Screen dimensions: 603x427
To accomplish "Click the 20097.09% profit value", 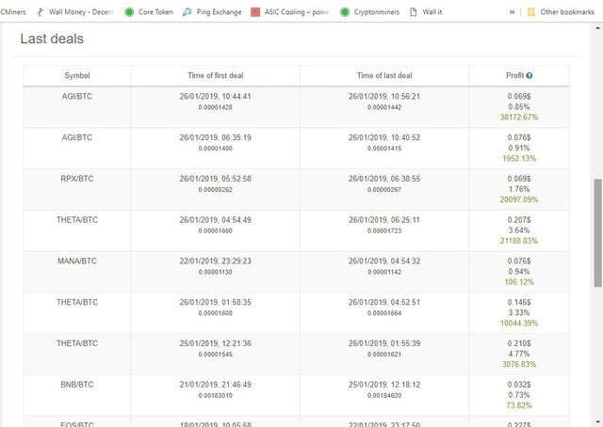I will click(x=519, y=199).
